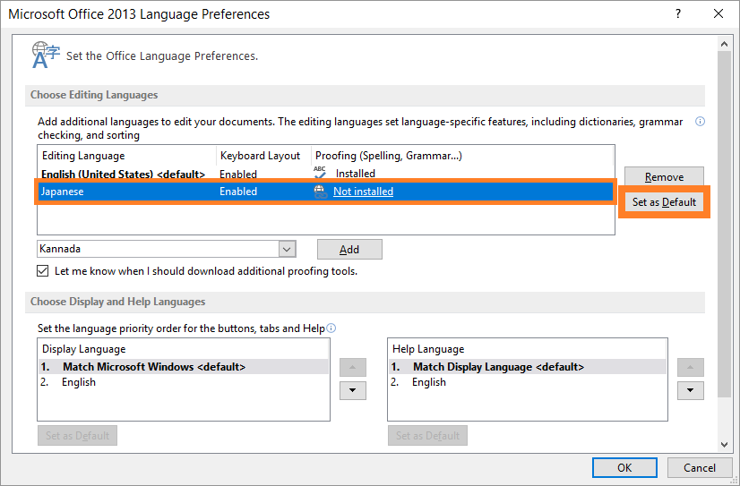Select English in Display Language list
740x486 pixels.
coord(184,382)
